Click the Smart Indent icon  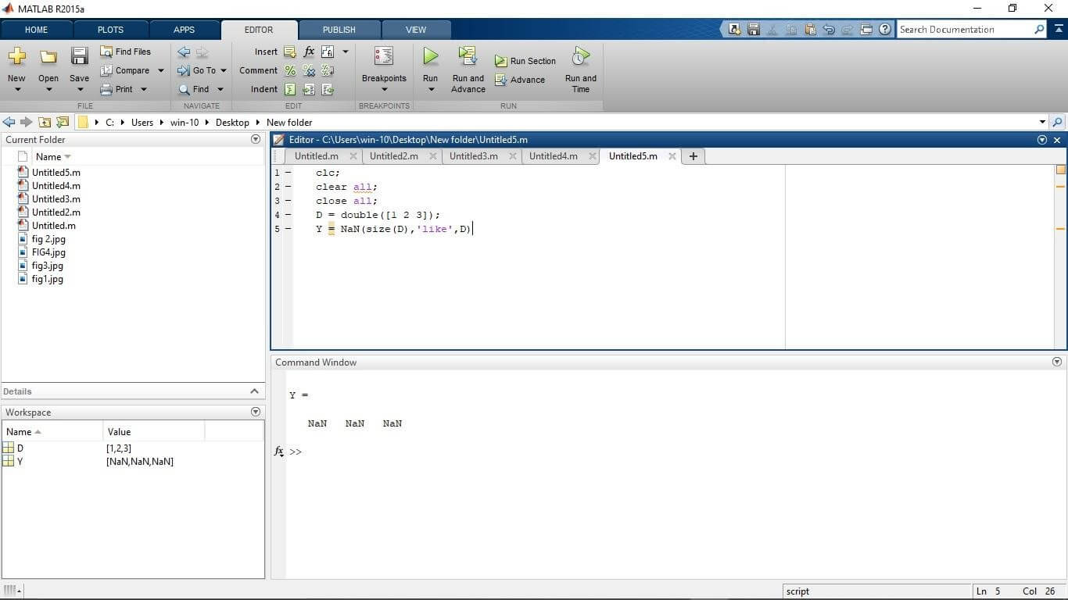click(x=290, y=89)
